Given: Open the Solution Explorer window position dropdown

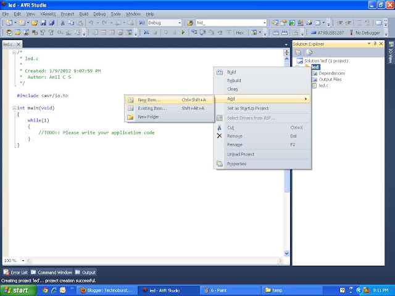Looking at the screenshot, I should [x=369, y=44].
